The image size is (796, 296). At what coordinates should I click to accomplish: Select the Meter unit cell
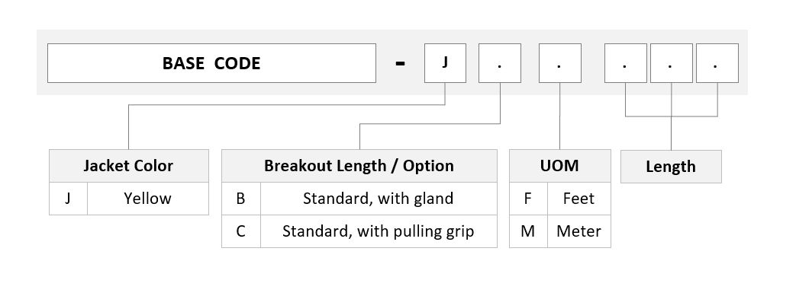point(578,231)
